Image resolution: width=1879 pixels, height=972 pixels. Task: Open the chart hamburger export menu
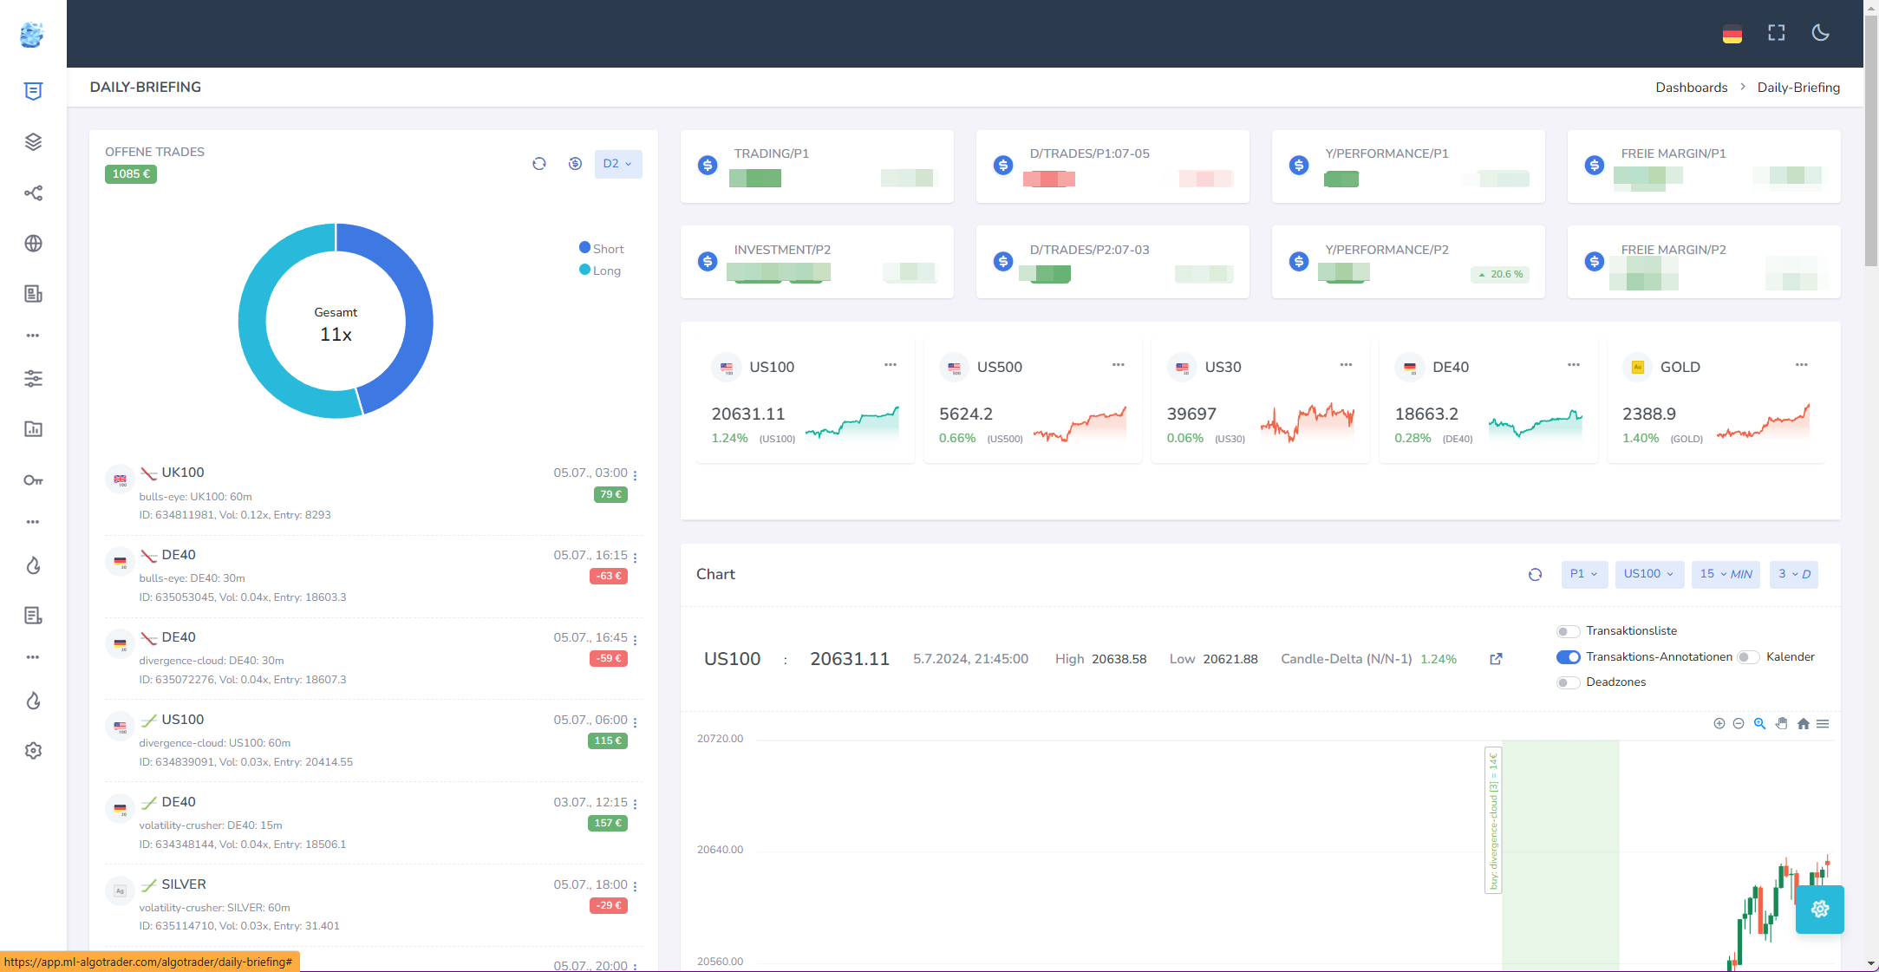1823,724
